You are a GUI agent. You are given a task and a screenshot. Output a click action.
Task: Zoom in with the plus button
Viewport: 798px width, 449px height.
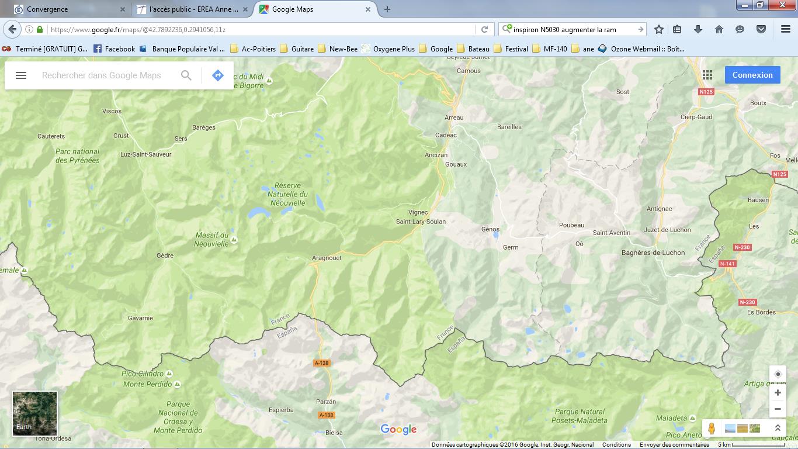point(778,393)
